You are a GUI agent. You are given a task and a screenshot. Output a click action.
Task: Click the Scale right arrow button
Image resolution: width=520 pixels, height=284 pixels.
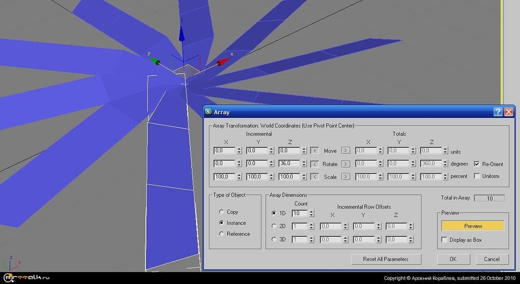[345, 177]
